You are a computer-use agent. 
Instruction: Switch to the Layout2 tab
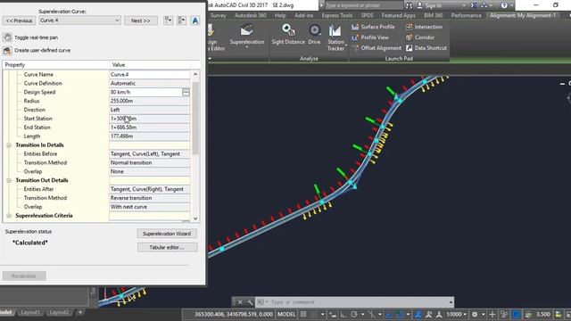59,312
